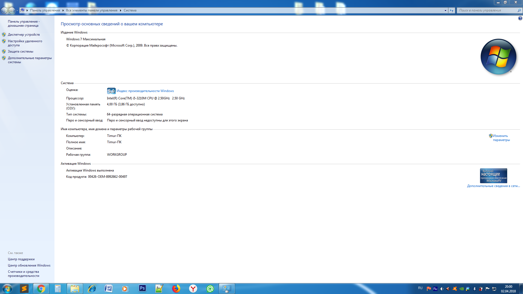Click the search magnifier icon
523x294 pixels.
tap(519, 10)
